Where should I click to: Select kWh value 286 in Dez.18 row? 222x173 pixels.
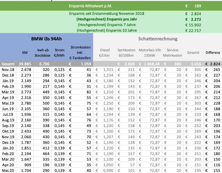click(x=46, y=75)
